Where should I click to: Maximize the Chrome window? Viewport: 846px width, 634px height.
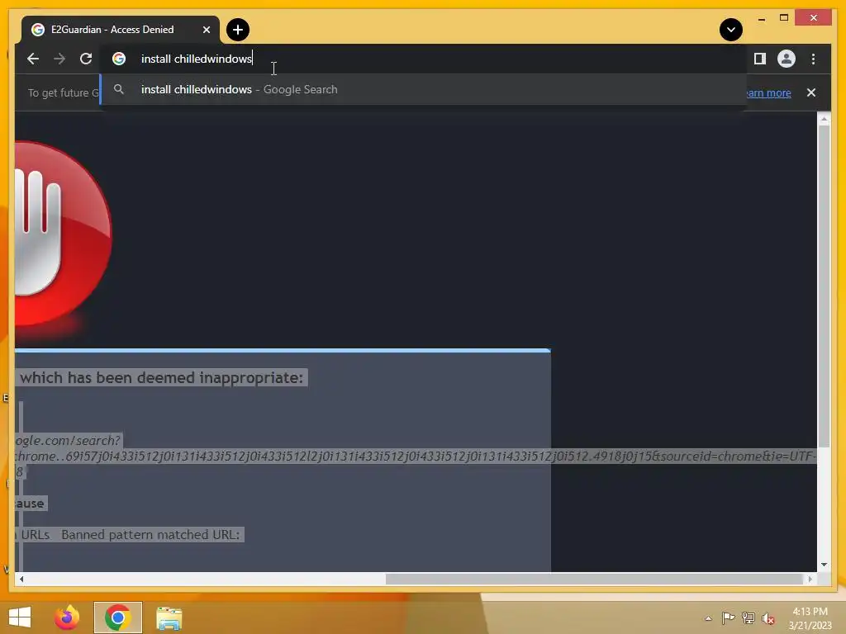(x=784, y=18)
